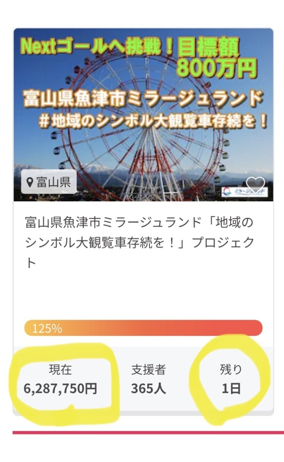Click the 800万円 target amount text
This screenshot has height=462, width=284.
(217, 68)
